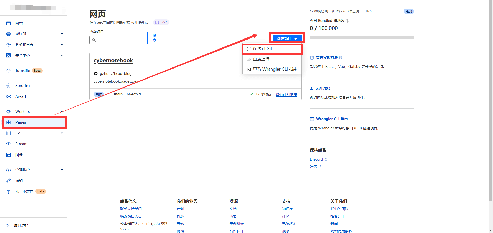Screen dimensions: 493x233
Task: Click the Zero Trust icon
Action: (x=8, y=86)
